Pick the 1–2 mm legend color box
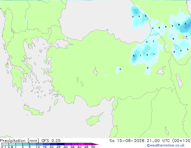The height and width of the screenshot is (148, 191). [x=19, y=144]
